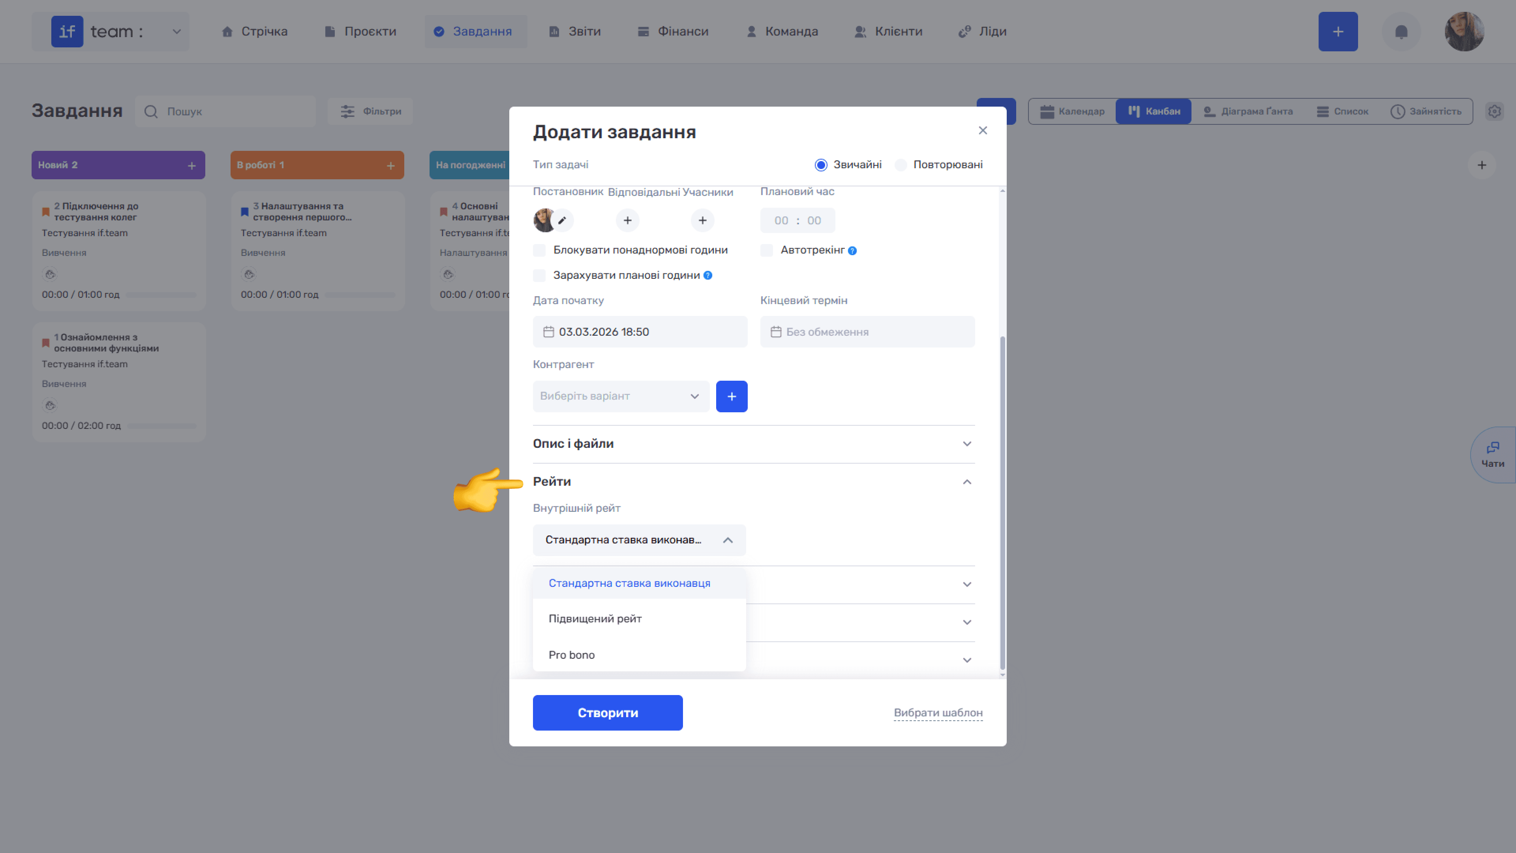The image size is (1516, 853).
Task: Enable Блокувати понаднормові години checkbox
Action: 539,251
